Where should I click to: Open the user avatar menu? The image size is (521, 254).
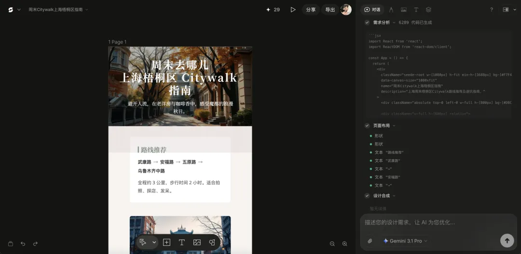(346, 10)
